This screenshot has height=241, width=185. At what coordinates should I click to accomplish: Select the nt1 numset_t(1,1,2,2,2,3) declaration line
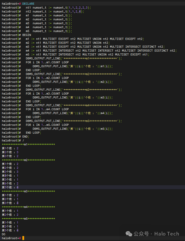(58, 8)
